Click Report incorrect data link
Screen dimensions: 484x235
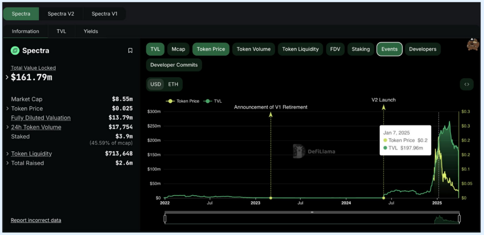tap(36, 220)
